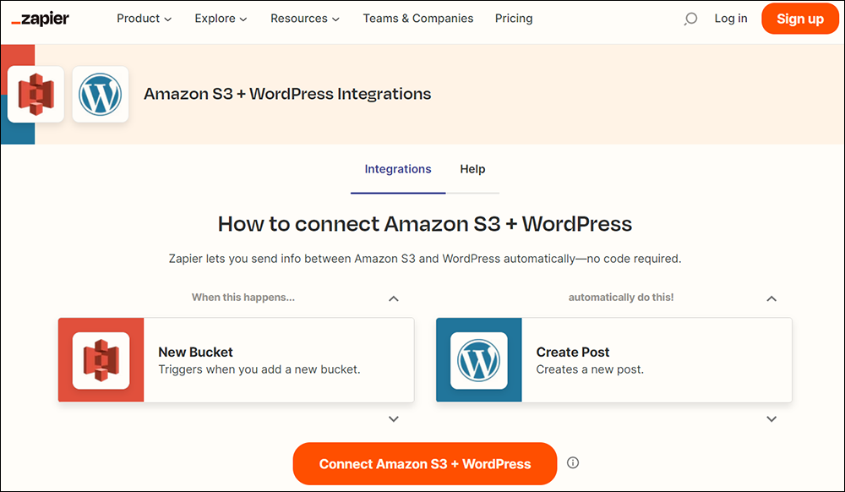Click the info icon beside Connect button
Image resolution: width=845 pixels, height=492 pixels.
pos(573,463)
